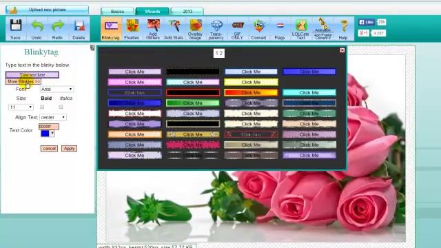Choose the green Click Me blinky
Screen dimensions: 441x248
(x=193, y=103)
